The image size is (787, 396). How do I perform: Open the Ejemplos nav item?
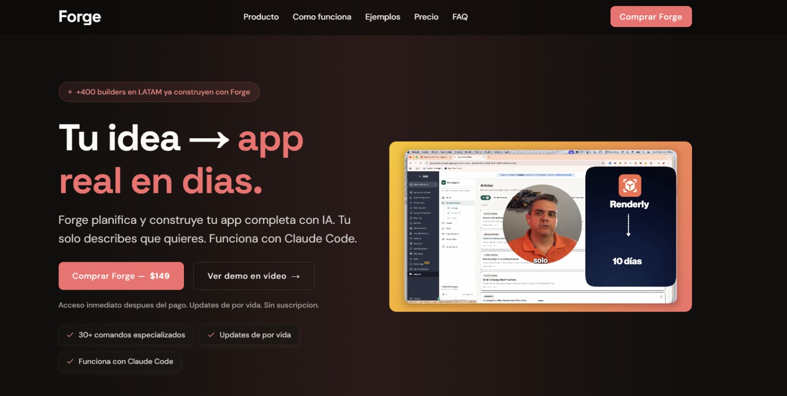point(383,17)
